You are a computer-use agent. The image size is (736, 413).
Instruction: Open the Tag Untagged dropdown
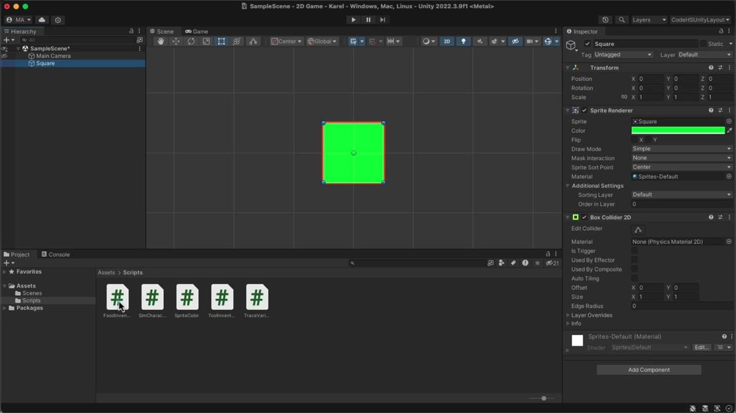pos(624,55)
